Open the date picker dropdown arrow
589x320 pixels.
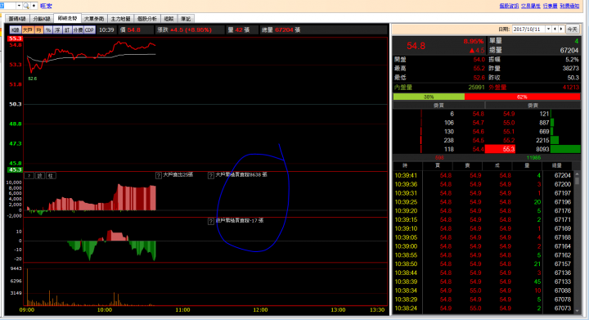tap(548, 29)
